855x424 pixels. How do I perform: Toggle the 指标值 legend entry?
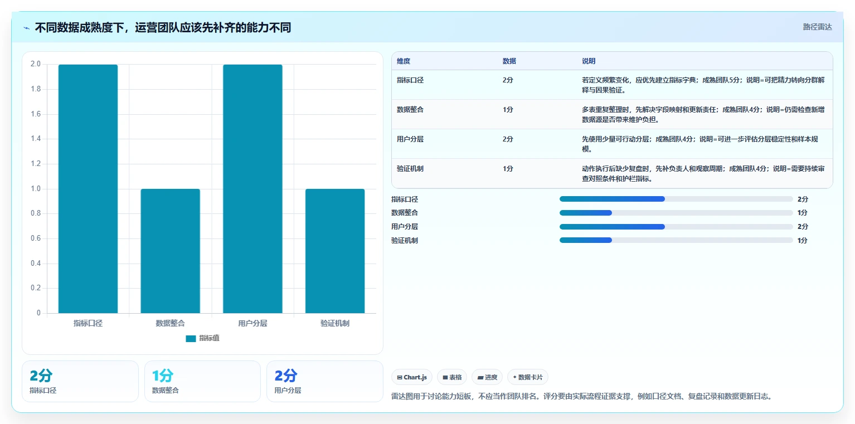tap(202, 338)
